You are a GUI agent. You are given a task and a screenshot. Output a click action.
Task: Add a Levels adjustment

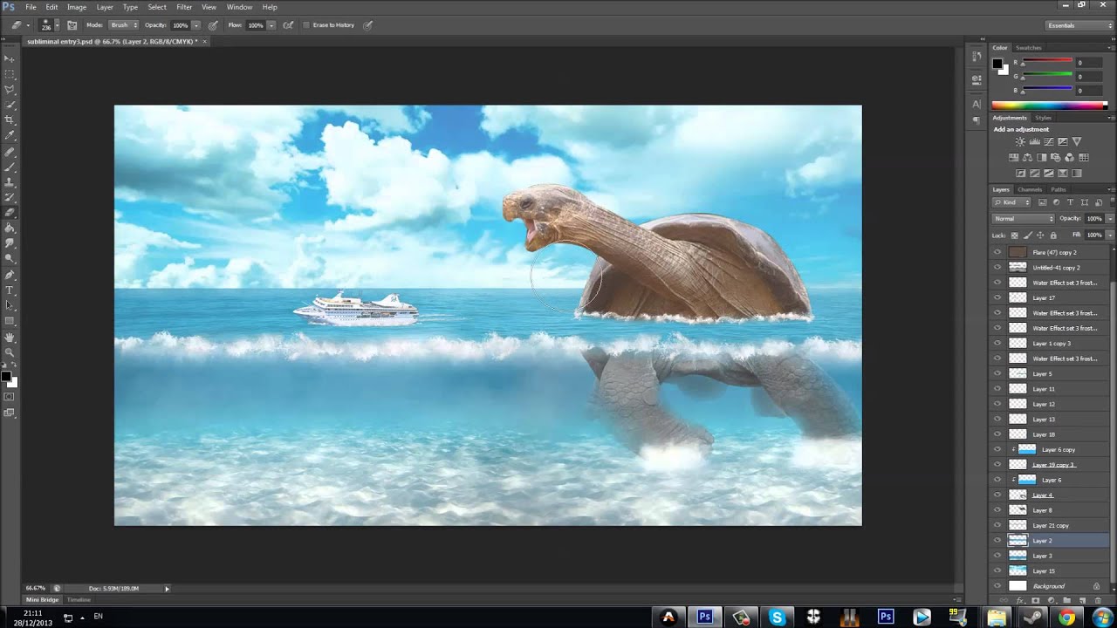[1034, 141]
